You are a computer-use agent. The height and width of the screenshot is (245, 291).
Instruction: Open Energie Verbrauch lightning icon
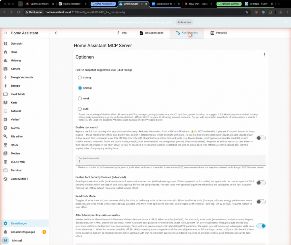(x=5, y=77)
